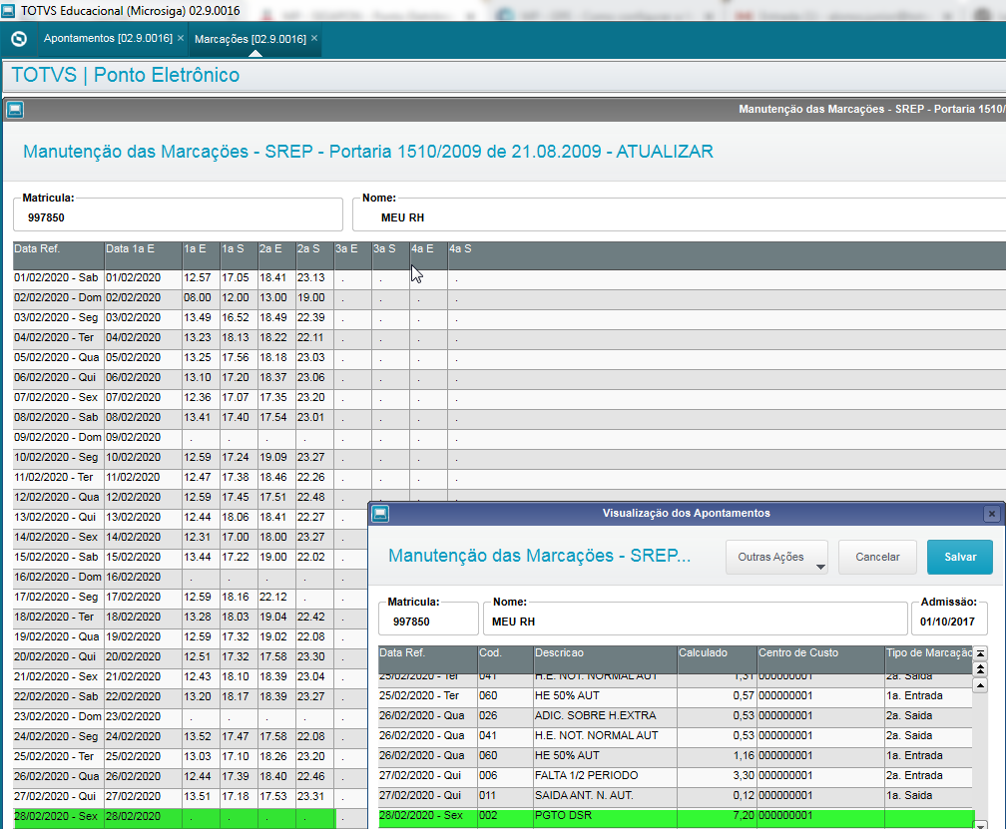
Task: Close the Apontamentos tab
Action: click(181, 39)
